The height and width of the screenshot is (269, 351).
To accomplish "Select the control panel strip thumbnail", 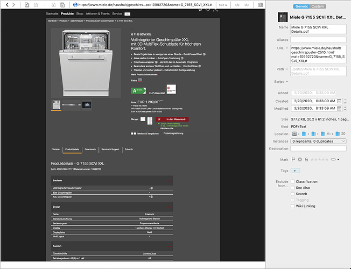I will click(x=72, y=105).
